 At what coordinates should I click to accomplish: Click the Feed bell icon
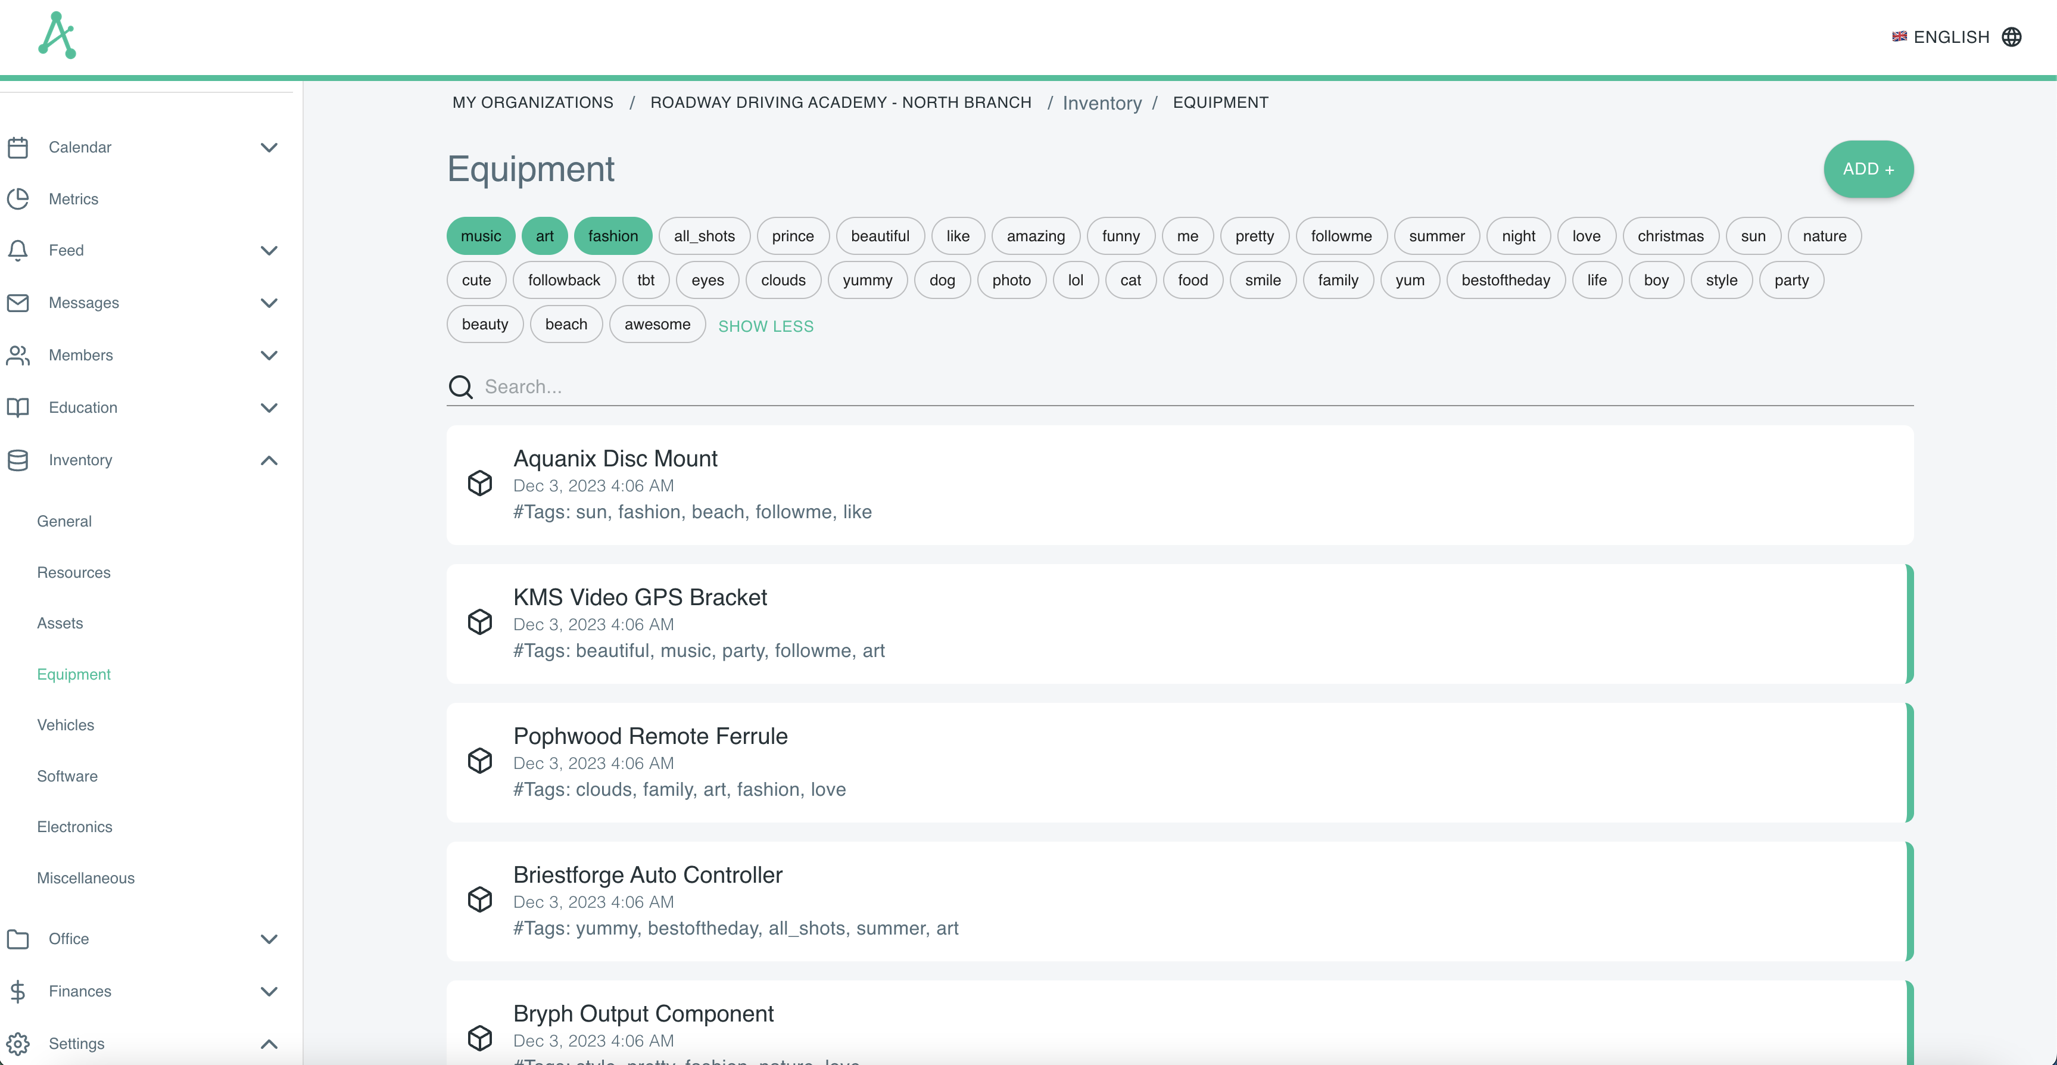tap(17, 250)
